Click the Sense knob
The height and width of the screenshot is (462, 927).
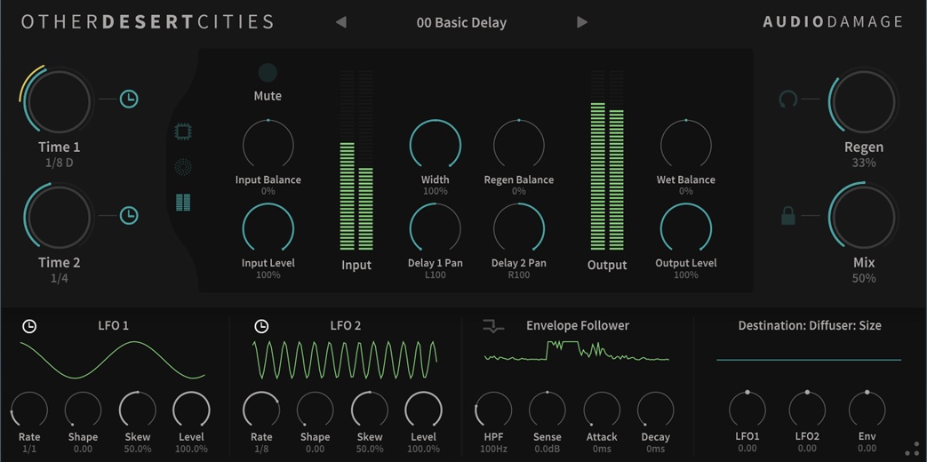547,410
